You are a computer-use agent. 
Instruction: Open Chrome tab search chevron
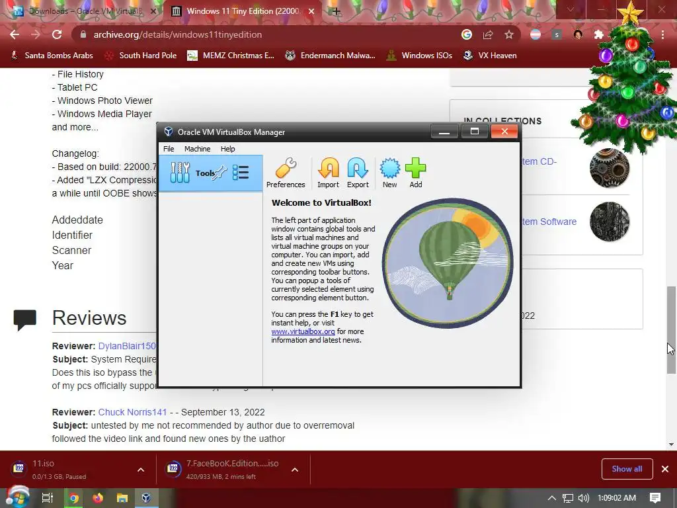tap(571, 9)
